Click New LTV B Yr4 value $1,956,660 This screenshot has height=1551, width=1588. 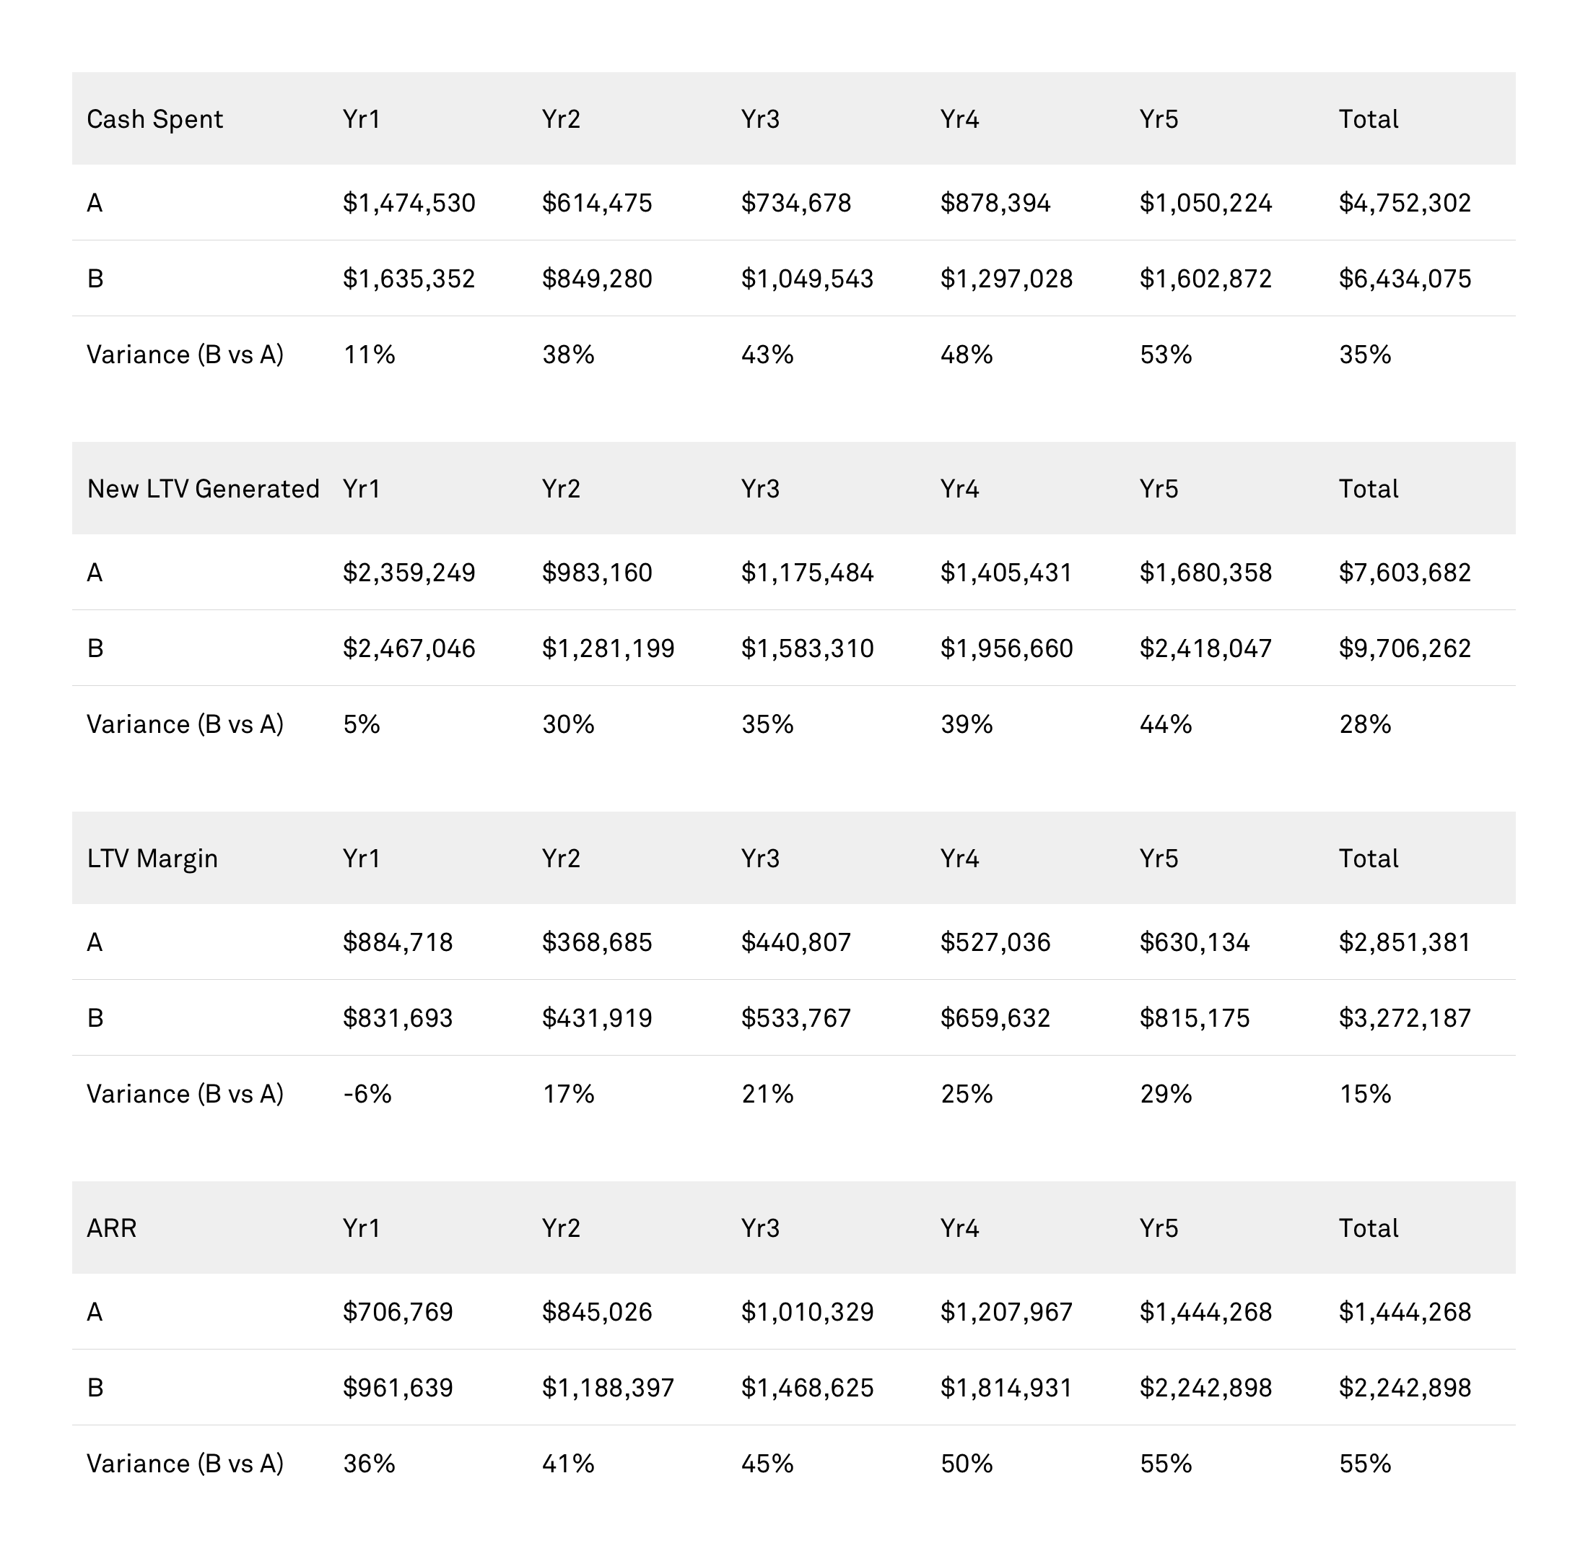(x=1006, y=648)
